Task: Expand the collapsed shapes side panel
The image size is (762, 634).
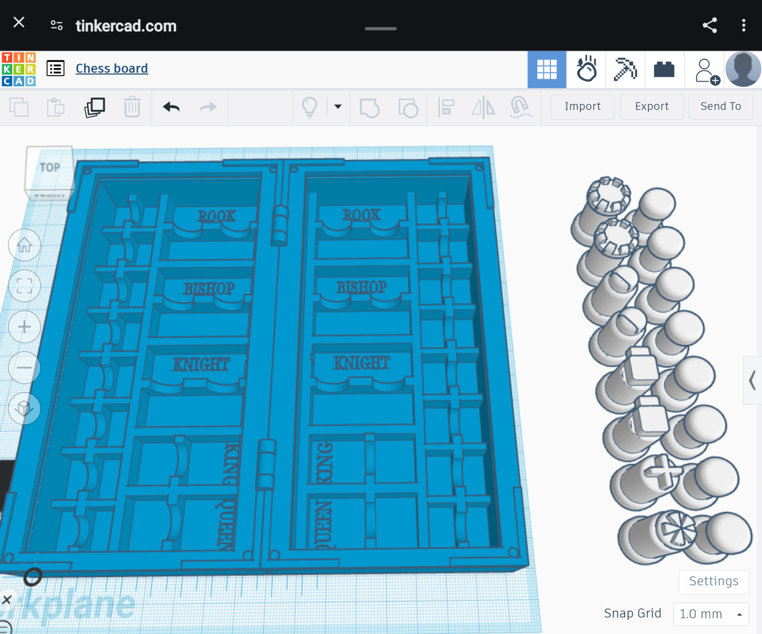Action: click(752, 380)
